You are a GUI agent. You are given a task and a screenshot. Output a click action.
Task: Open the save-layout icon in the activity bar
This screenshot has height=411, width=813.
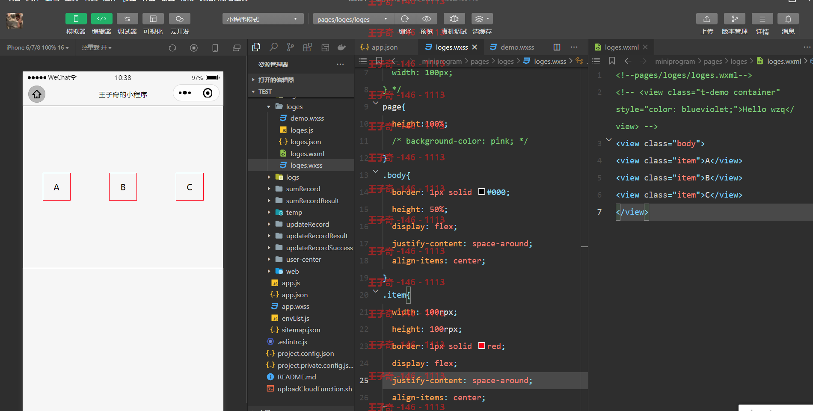[325, 47]
